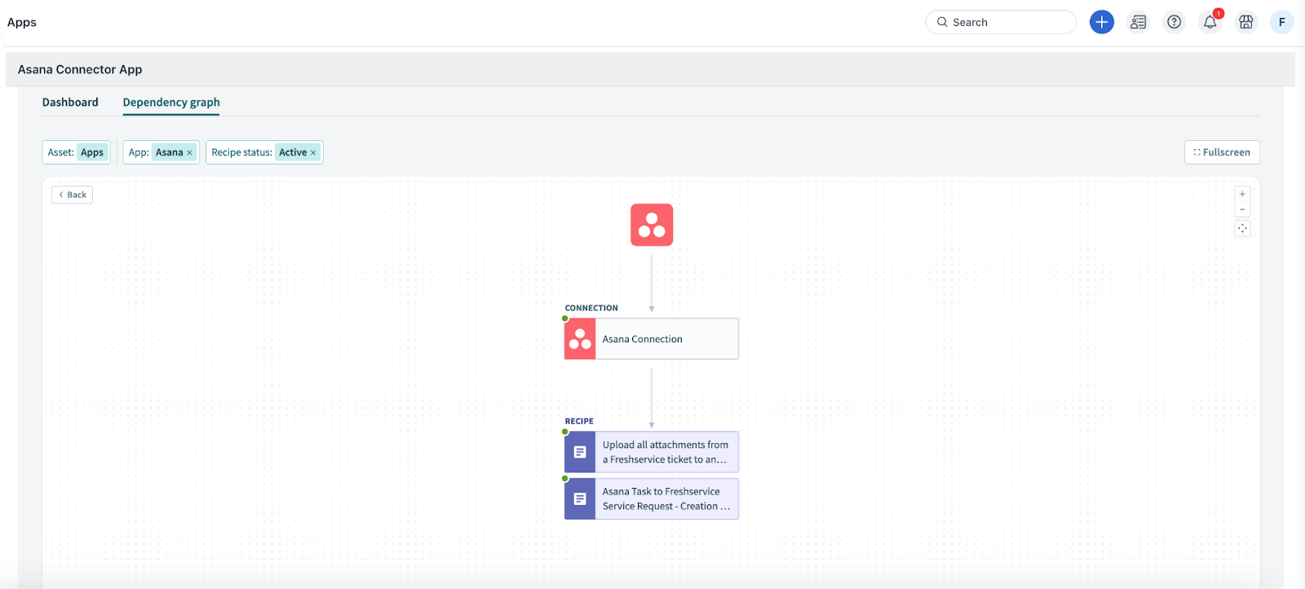Open the Asset Apps filter dropdown
This screenshot has height=589, width=1305.
coord(76,152)
